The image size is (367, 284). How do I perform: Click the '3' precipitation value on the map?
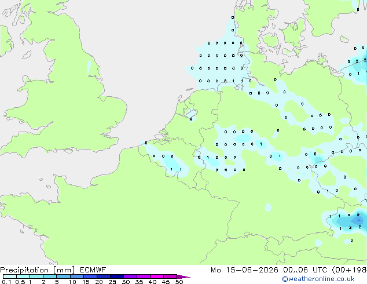(358, 214)
